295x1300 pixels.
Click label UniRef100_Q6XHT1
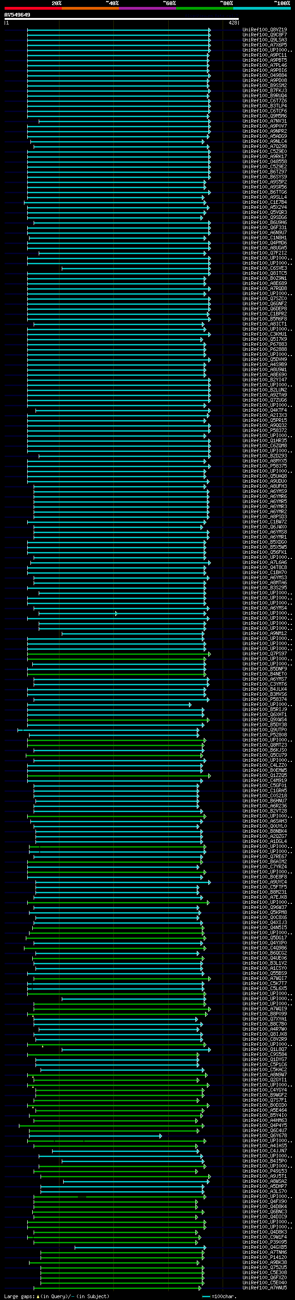[265, 715]
